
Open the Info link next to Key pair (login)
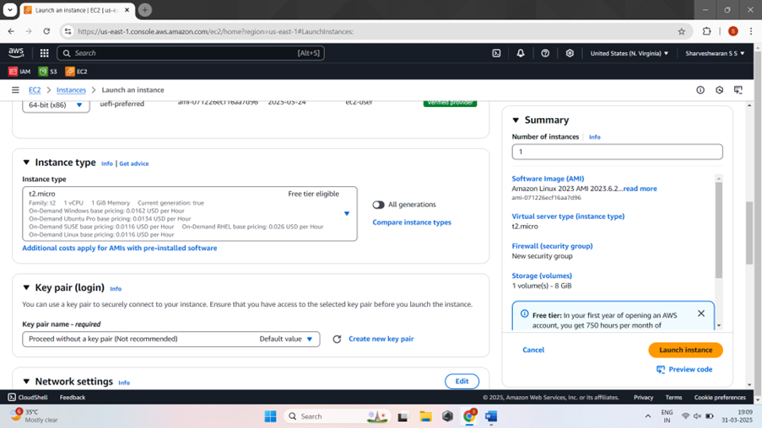pos(116,289)
